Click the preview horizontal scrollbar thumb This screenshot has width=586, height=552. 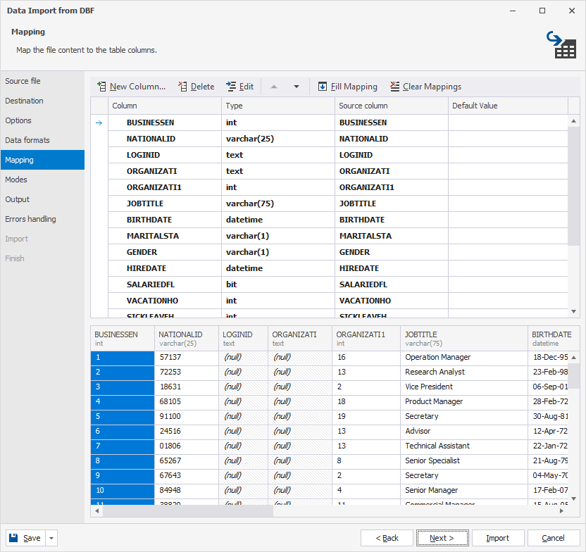pos(188,511)
